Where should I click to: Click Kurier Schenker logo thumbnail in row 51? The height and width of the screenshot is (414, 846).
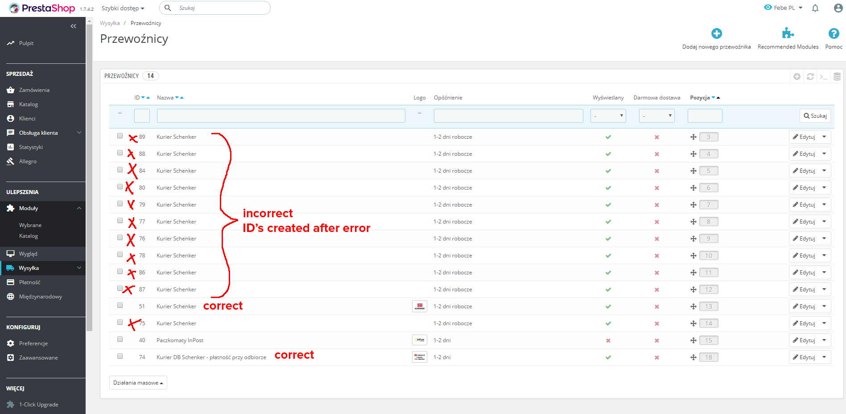[x=420, y=306]
